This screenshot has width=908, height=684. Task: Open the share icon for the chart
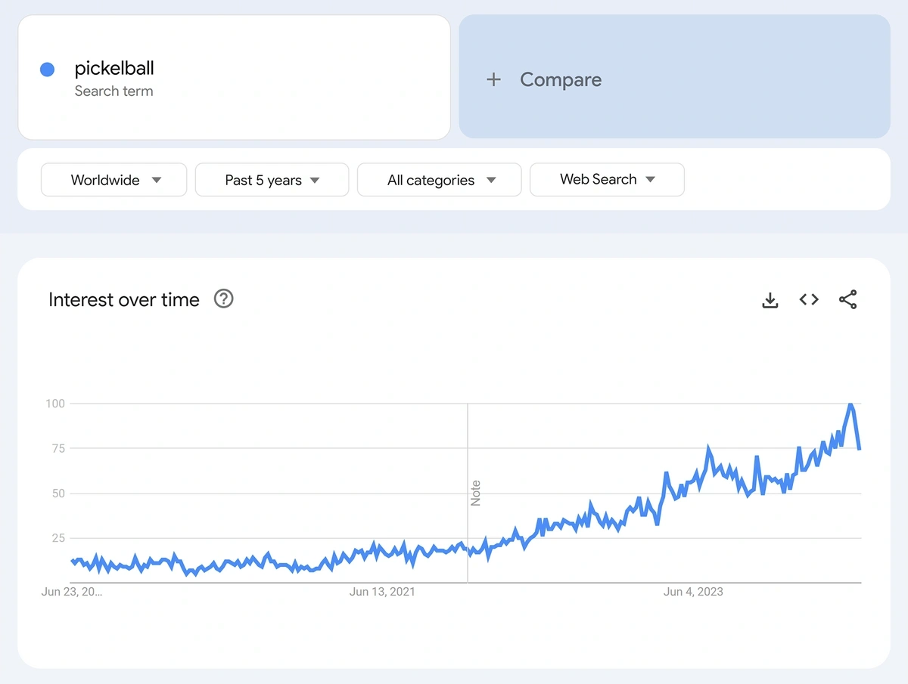click(847, 300)
